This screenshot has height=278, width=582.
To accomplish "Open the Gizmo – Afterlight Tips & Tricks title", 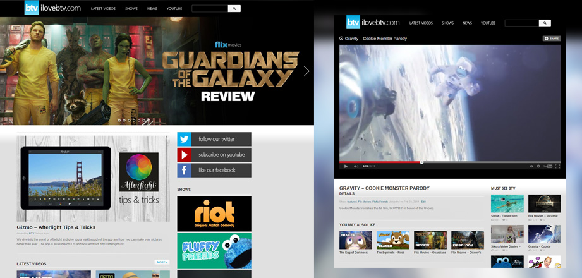I will coord(56,227).
